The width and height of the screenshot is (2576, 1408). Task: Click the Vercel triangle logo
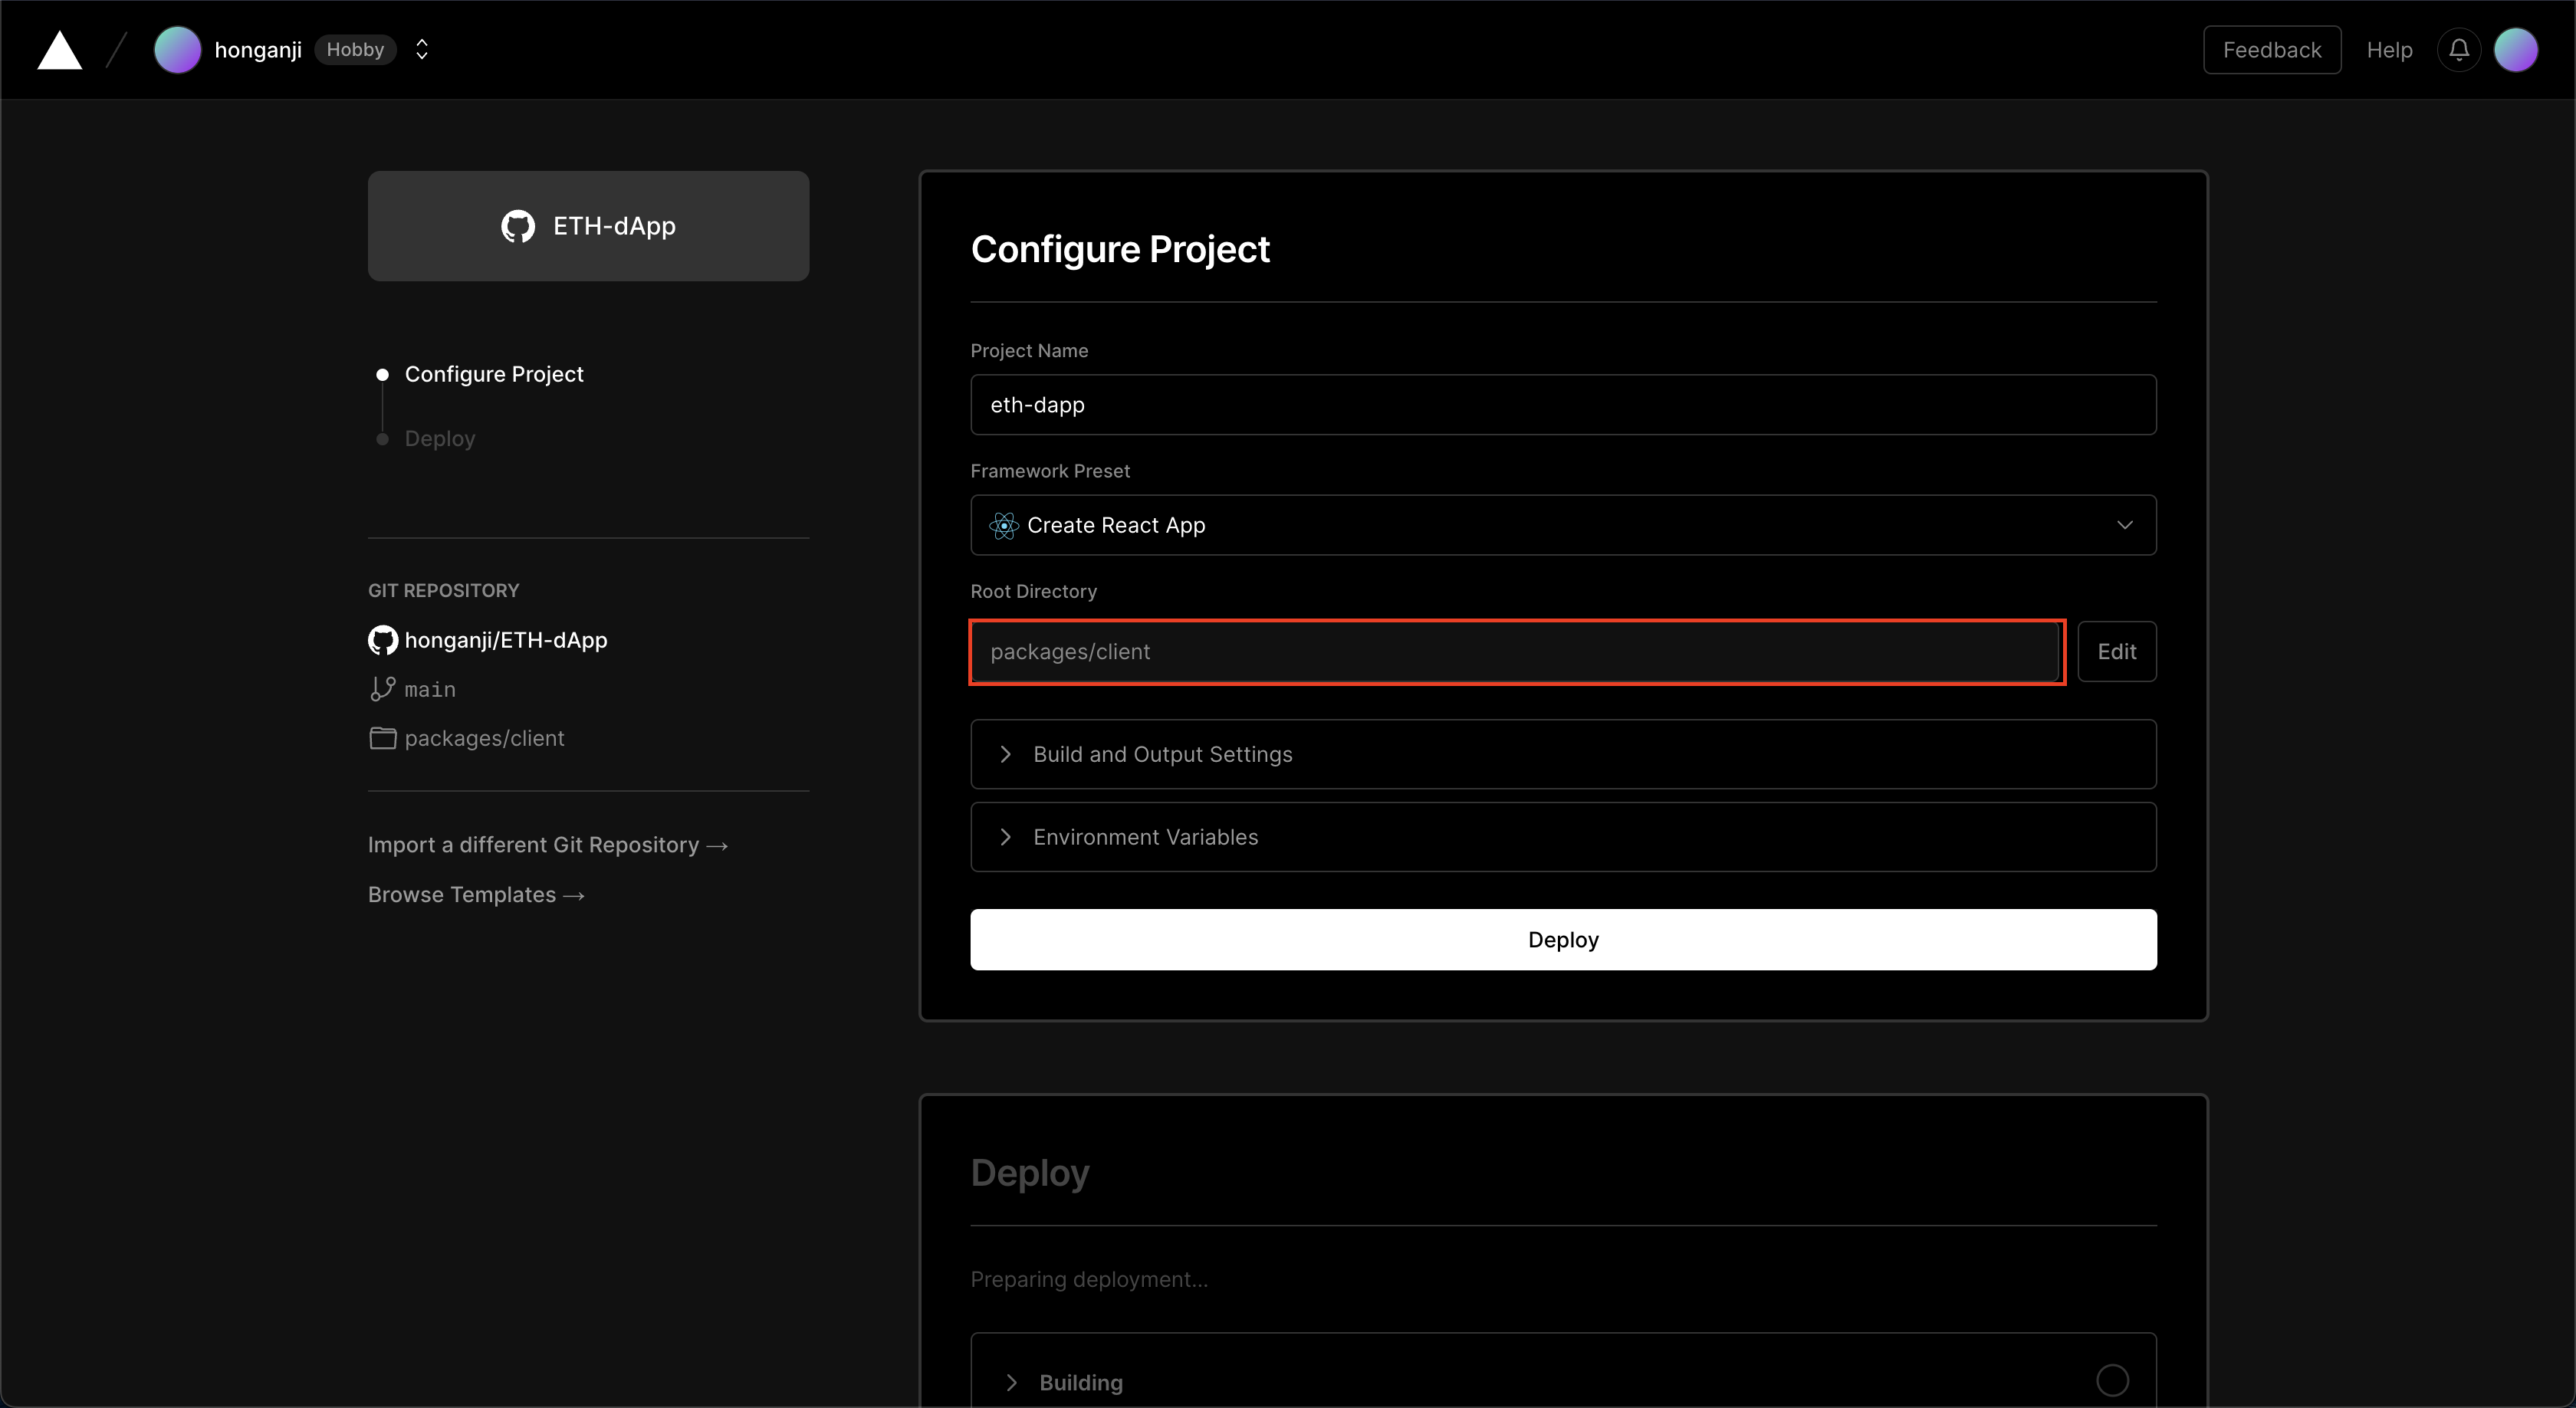60,50
